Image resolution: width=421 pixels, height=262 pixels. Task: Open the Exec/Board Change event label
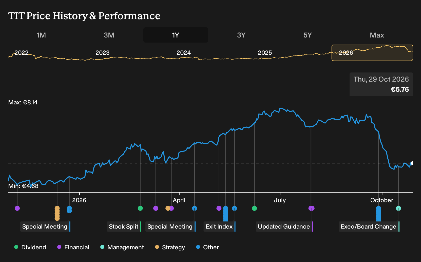[x=369, y=227]
